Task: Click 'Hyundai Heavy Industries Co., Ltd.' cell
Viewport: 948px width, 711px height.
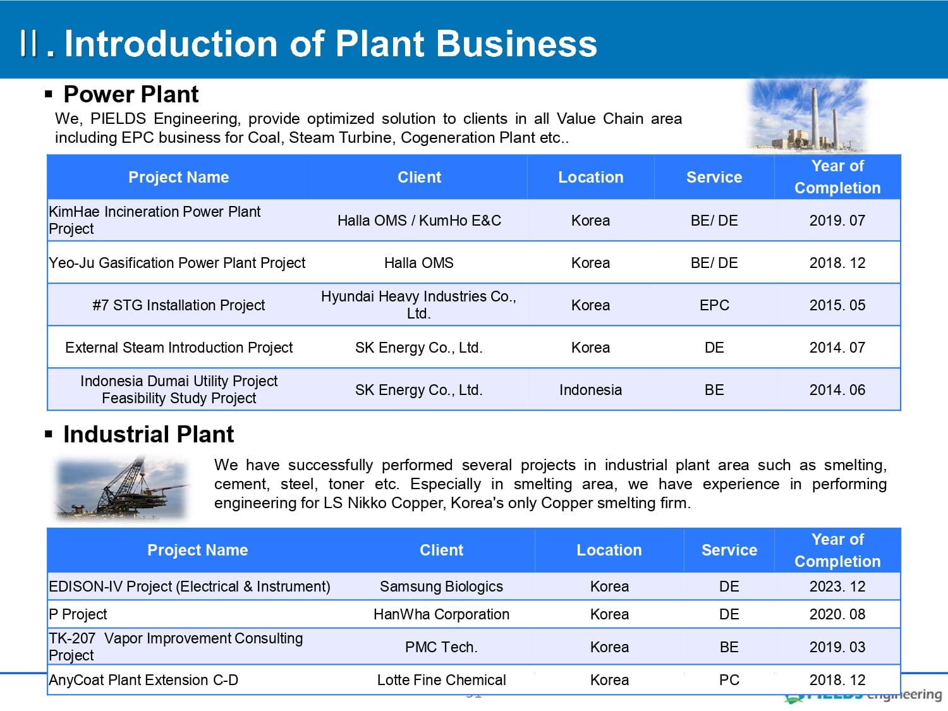Action: coord(419,305)
